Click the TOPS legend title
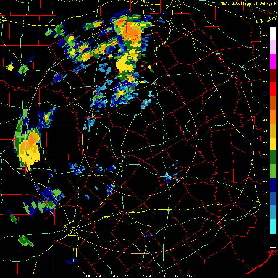Viewport: 278px width, 278px height. pyautogui.click(x=272, y=19)
